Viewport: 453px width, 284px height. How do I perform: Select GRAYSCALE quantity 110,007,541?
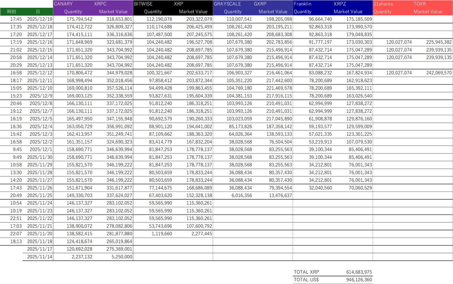tap(239, 19)
